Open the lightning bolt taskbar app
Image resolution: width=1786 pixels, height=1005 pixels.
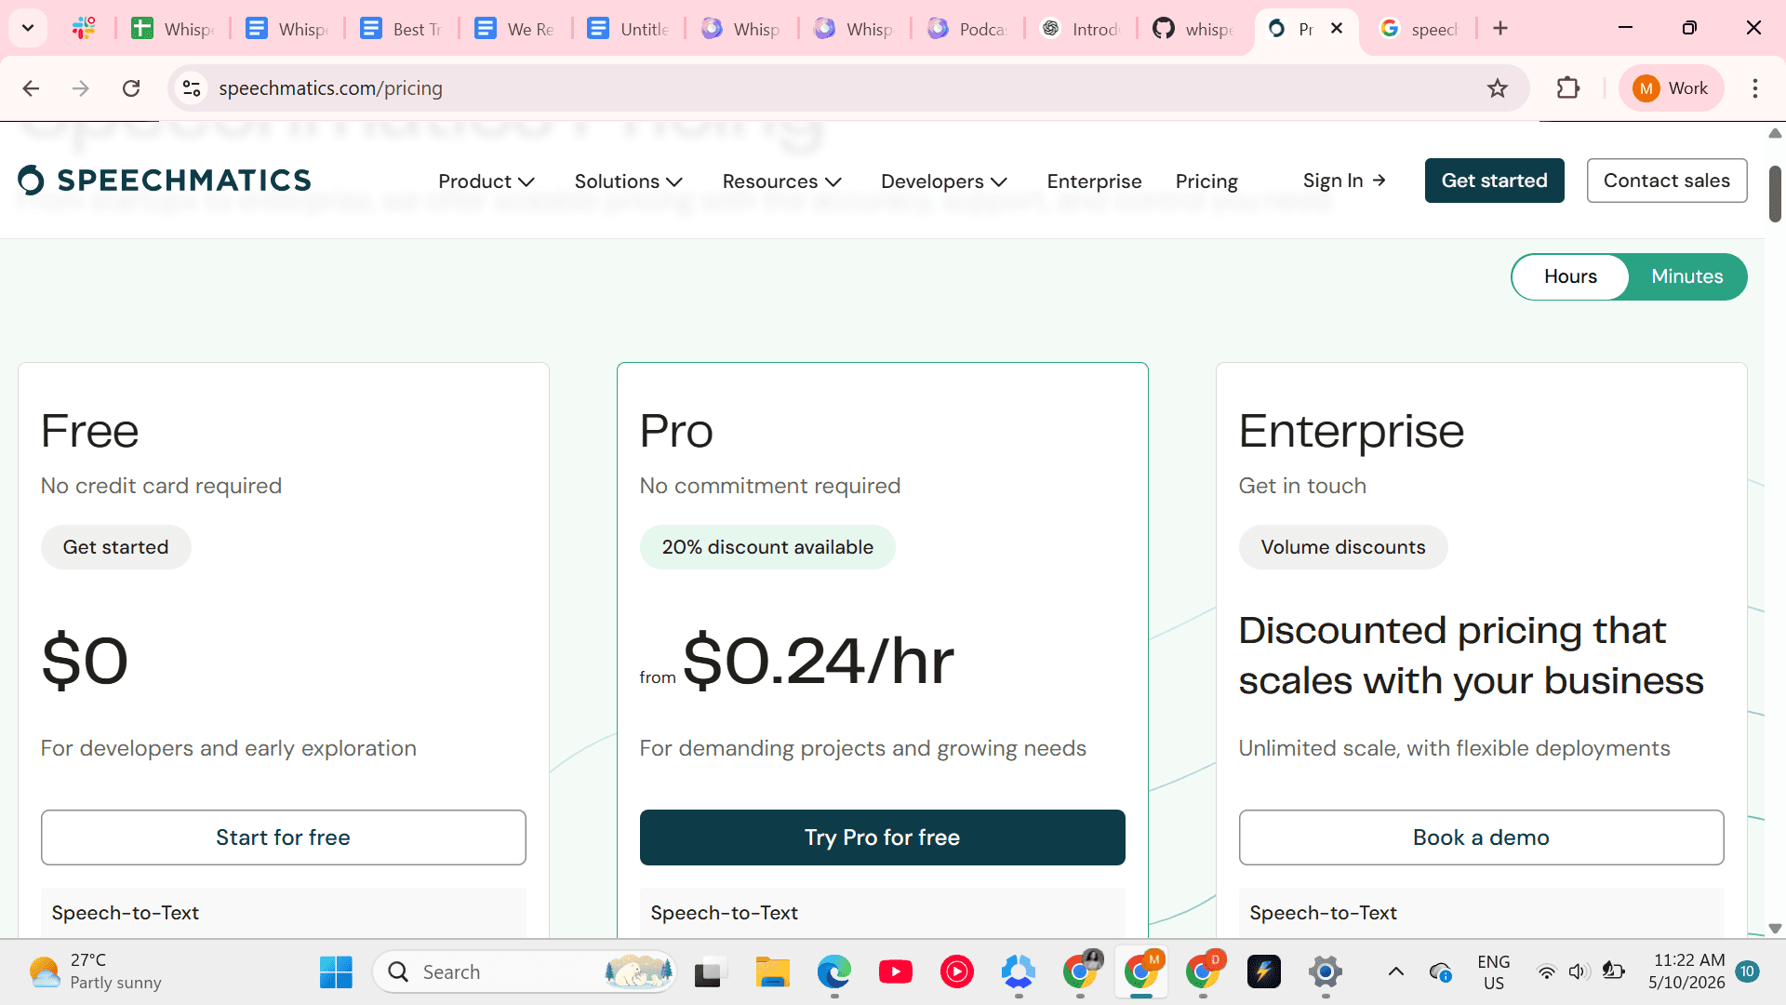tap(1264, 972)
